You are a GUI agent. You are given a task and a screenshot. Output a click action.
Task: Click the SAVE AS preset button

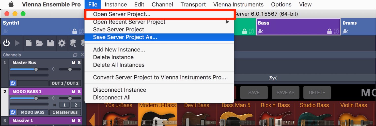(x=286, y=93)
